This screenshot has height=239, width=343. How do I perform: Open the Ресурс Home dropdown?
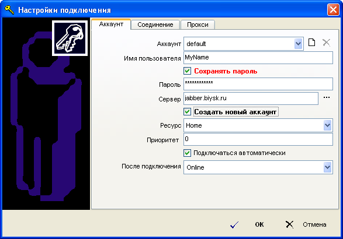point(327,125)
